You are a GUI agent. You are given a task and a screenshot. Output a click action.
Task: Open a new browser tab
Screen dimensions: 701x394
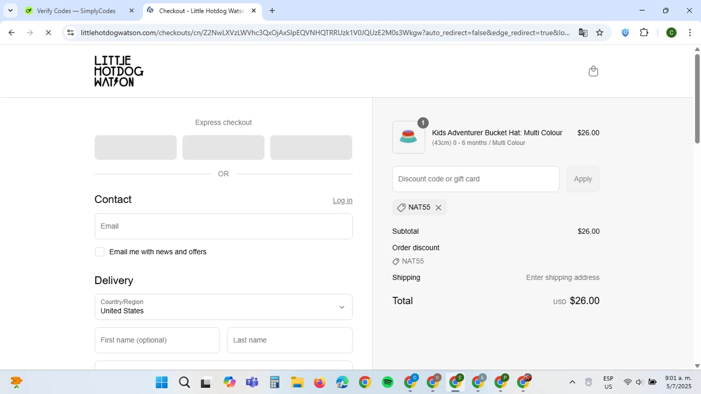coord(272,11)
